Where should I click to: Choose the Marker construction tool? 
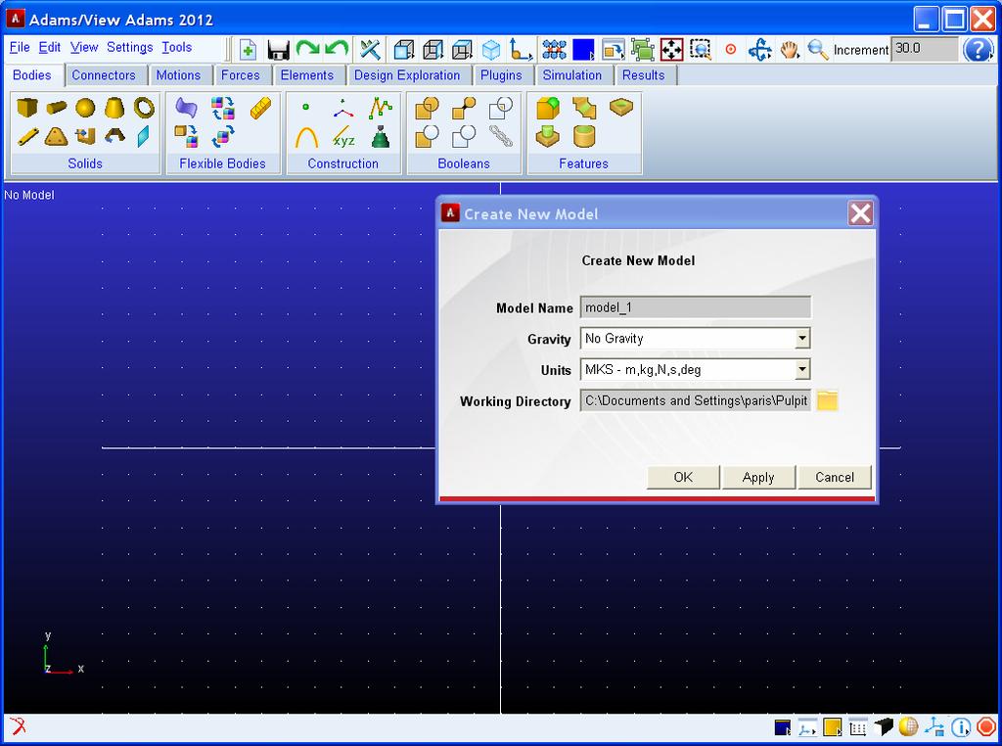coord(343,108)
